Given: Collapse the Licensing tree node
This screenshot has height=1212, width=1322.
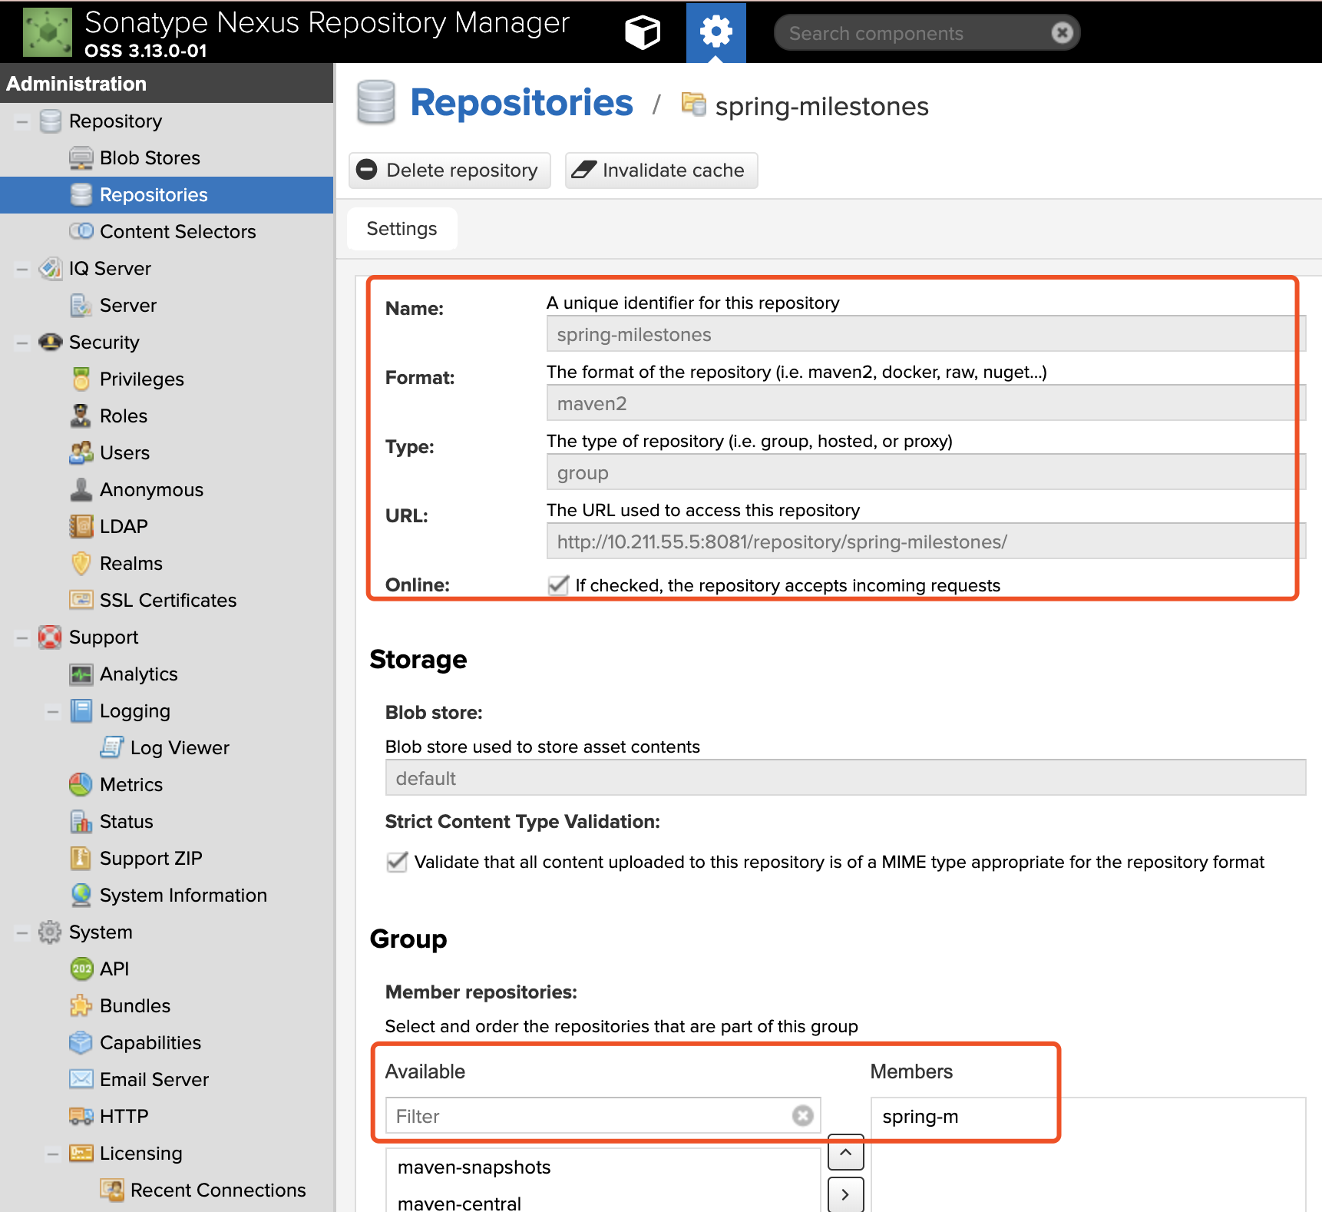Looking at the screenshot, I should point(52,1154).
